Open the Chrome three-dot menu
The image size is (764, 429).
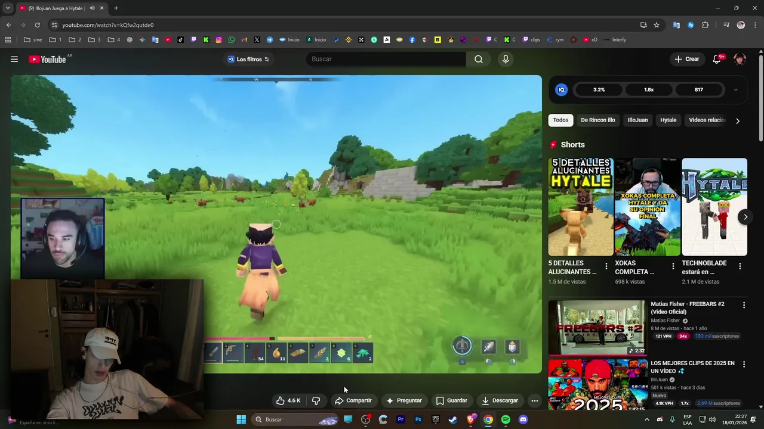756,25
